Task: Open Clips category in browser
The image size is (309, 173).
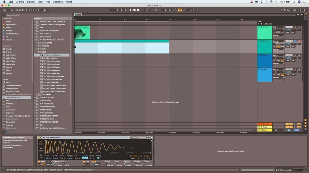Action: coord(7,70)
